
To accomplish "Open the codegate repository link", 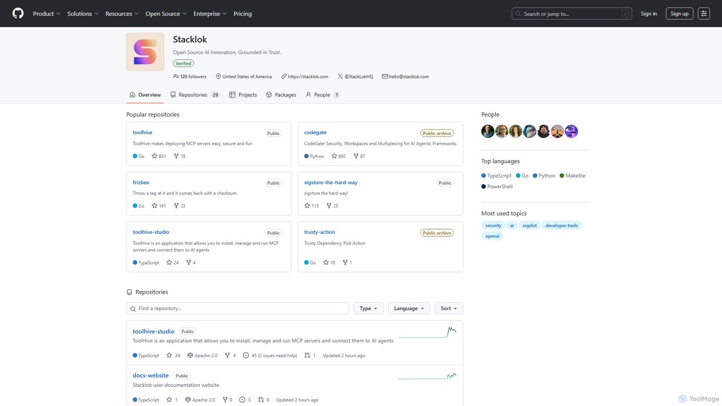I will coord(315,133).
